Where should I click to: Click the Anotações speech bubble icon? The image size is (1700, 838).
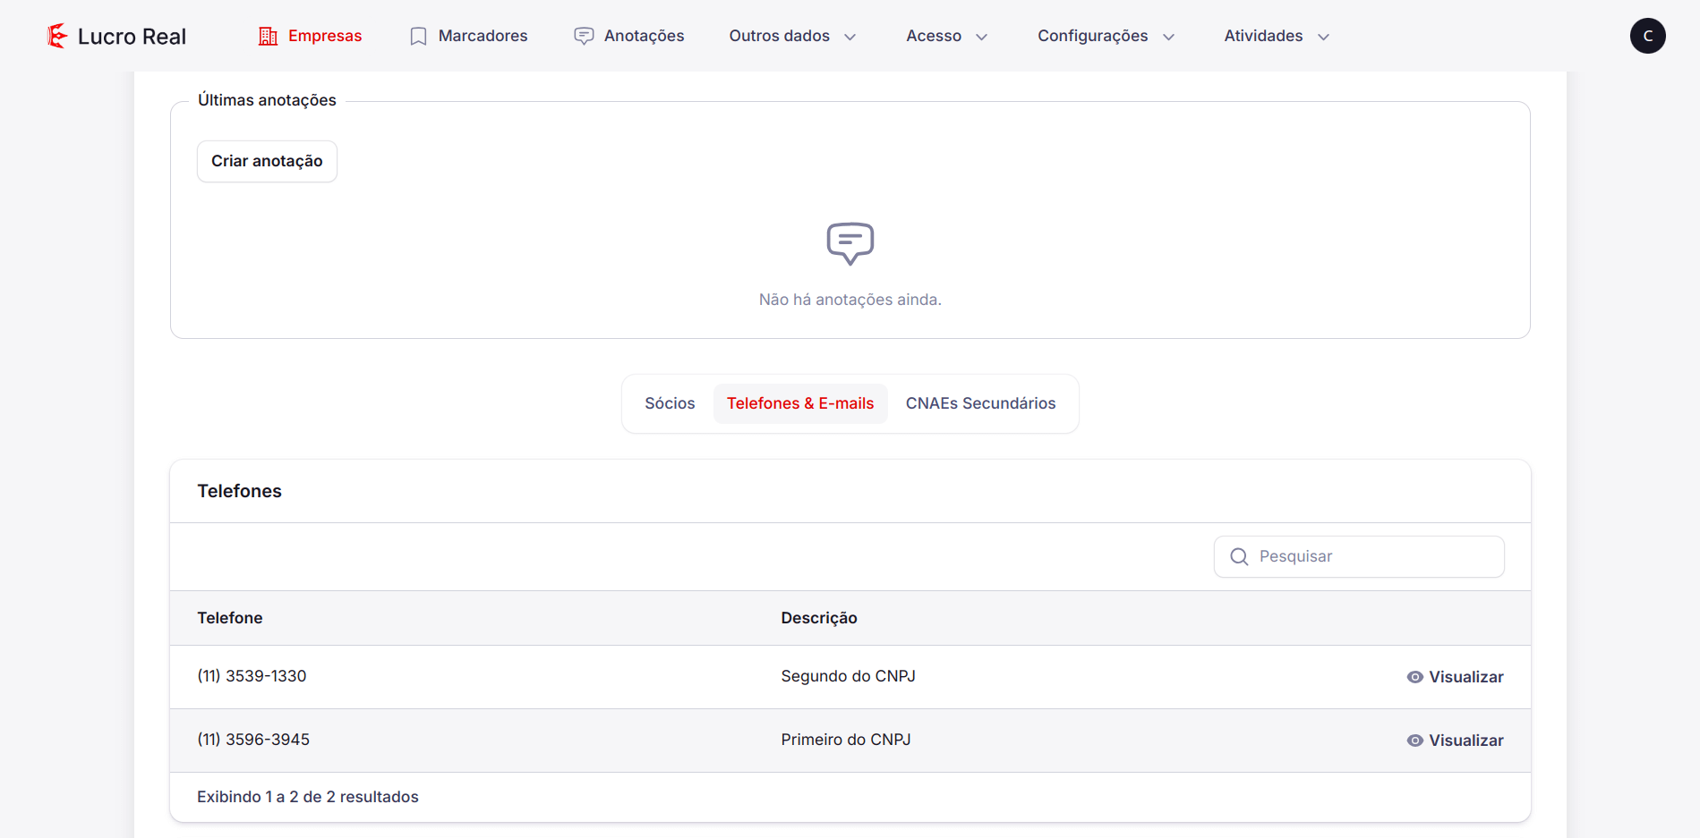584,36
